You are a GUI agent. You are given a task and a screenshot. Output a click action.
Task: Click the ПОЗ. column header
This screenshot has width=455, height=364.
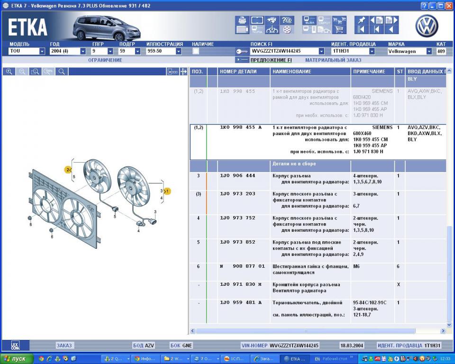198,72
